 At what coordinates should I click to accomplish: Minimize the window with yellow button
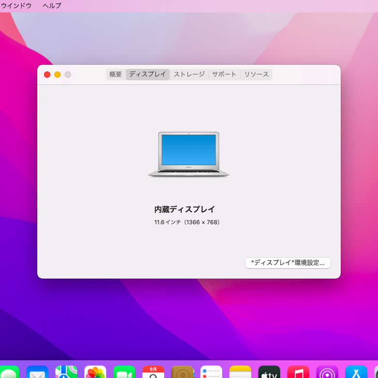[57, 75]
